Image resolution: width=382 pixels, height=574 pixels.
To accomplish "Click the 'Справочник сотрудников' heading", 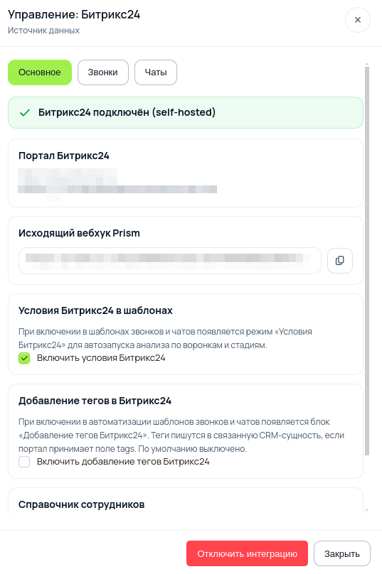I will pyautogui.click(x=81, y=504).
